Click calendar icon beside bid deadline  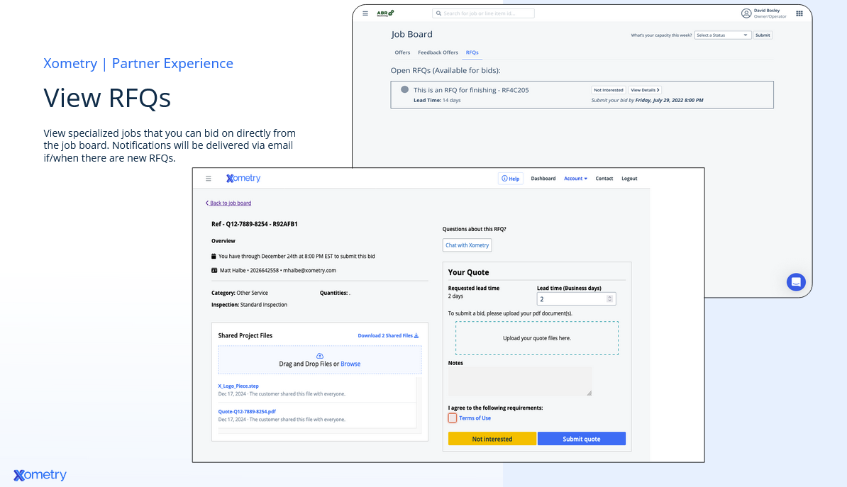tap(214, 257)
